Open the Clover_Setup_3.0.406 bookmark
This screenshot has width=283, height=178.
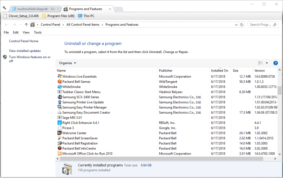tap(21, 16)
